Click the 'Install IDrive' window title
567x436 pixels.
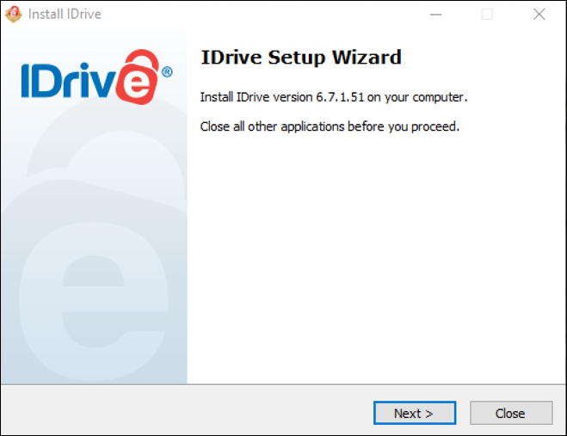point(65,14)
